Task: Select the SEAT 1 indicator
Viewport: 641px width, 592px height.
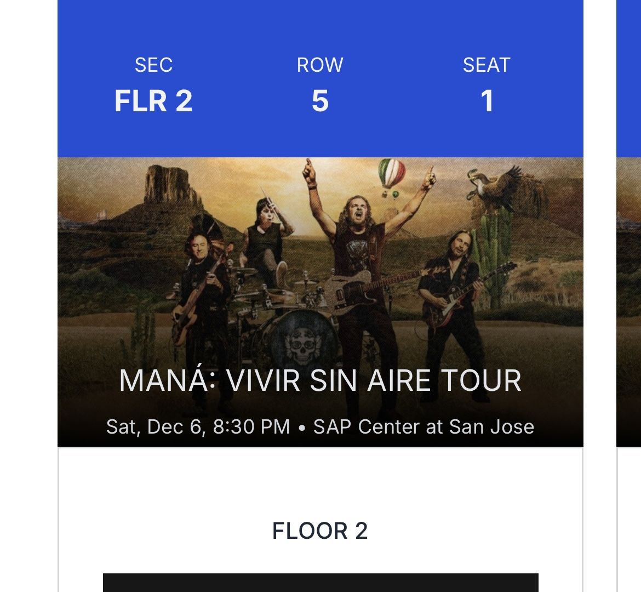Action: click(x=487, y=85)
